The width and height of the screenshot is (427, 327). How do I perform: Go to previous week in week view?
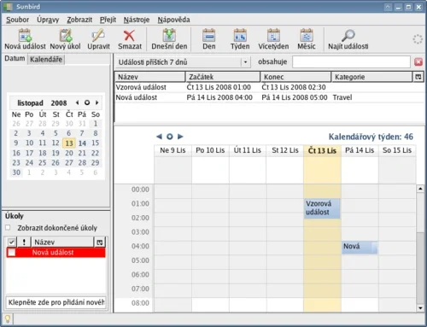159,137
